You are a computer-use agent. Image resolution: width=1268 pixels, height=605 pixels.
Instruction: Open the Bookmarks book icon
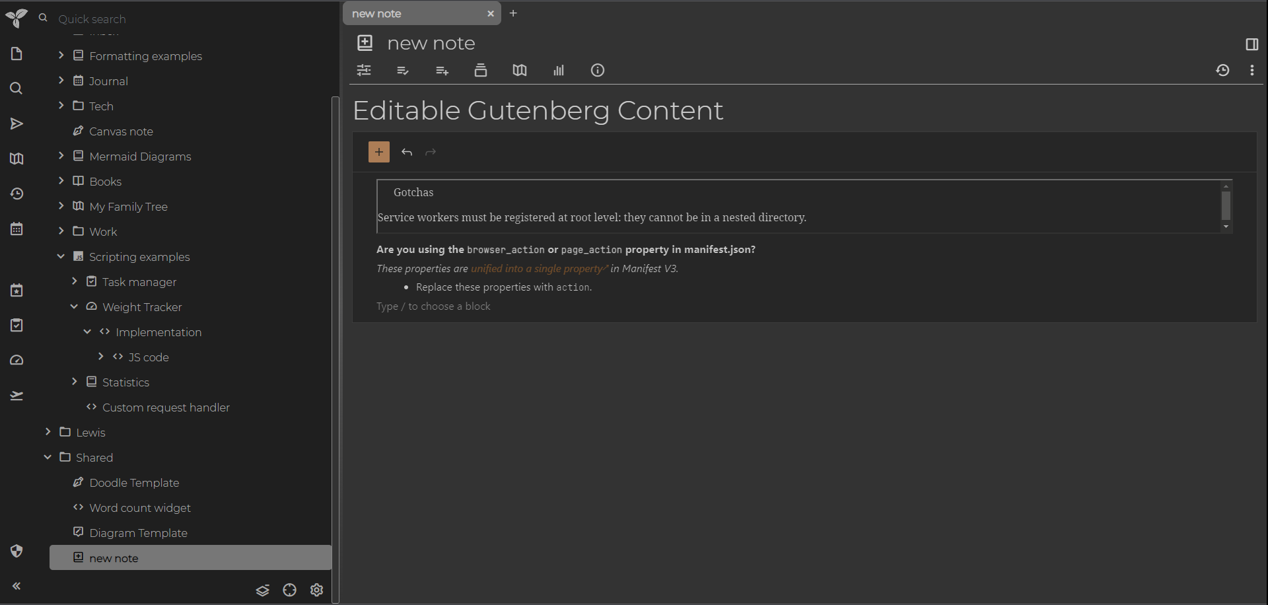click(x=16, y=159)
